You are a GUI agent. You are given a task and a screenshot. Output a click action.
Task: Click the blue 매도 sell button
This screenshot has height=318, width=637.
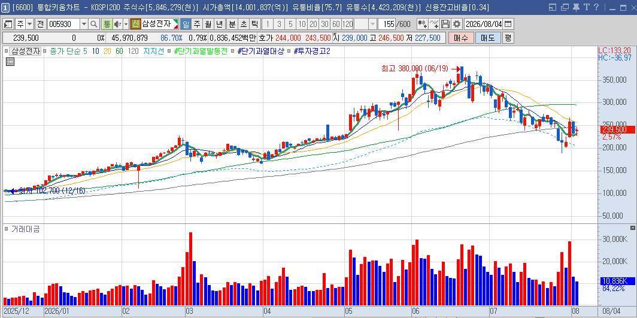coord(487,38)
